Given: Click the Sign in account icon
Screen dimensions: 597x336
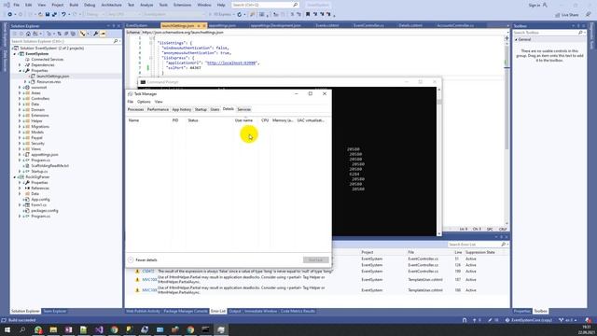Looking at the screenshot, I should coord(545,5).
